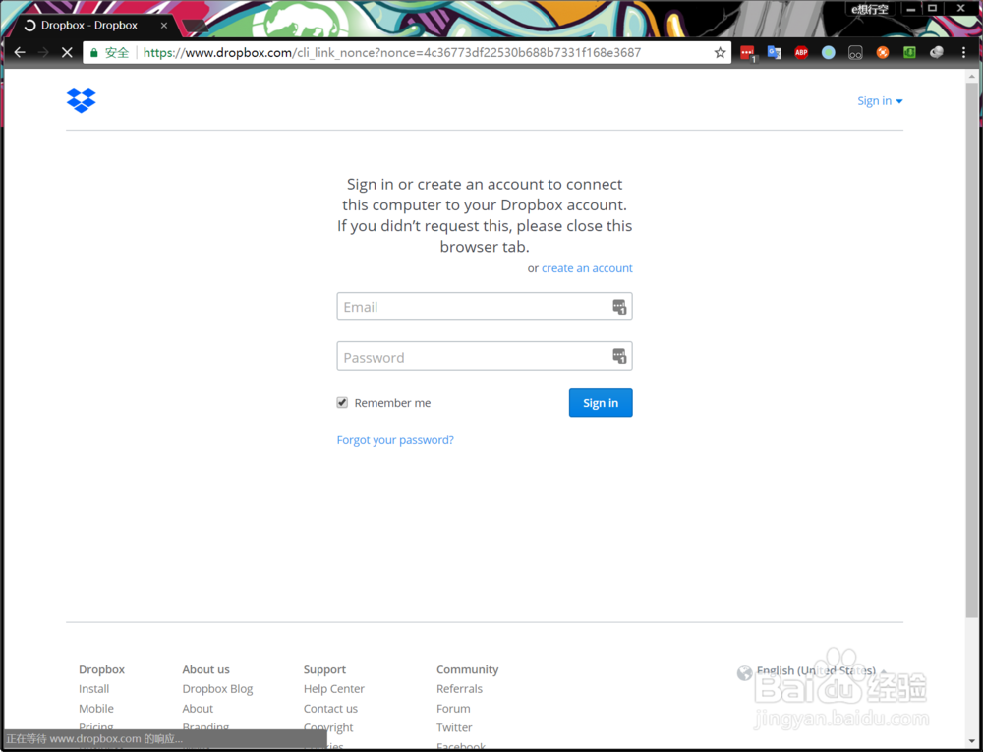The image size is (983, 752).
Task: Open Referrals footer link
Action: (459, 689)
